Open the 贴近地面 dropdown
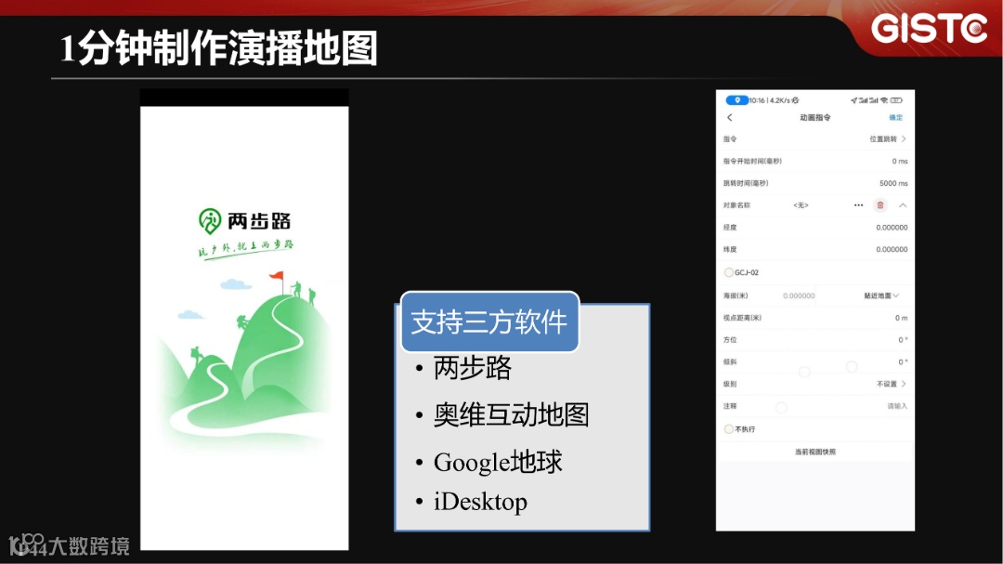Image resolution: width=1003 pixels, height=564 pixels. pos(881,295)
